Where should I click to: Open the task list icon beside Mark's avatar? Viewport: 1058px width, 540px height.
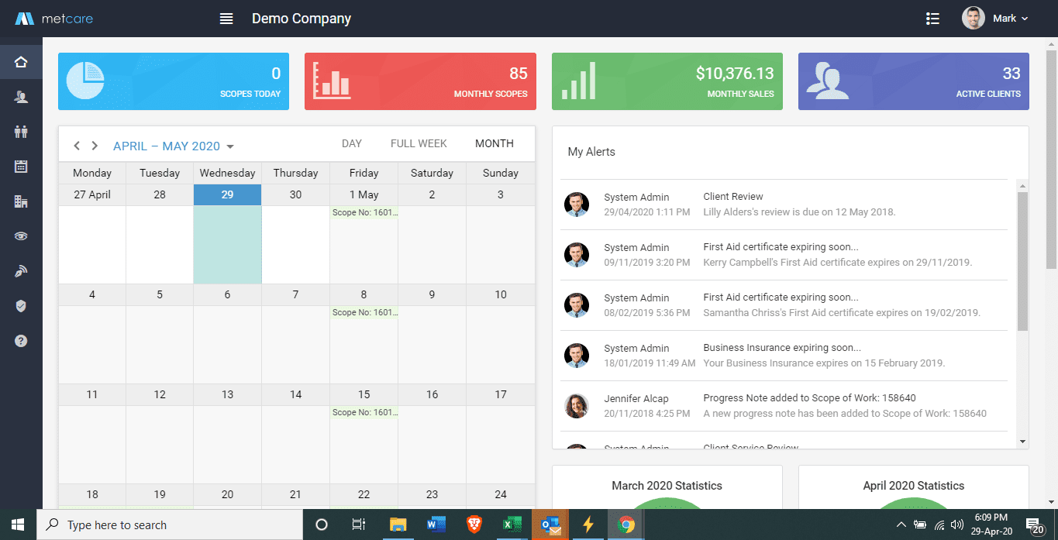coord(933,19)
